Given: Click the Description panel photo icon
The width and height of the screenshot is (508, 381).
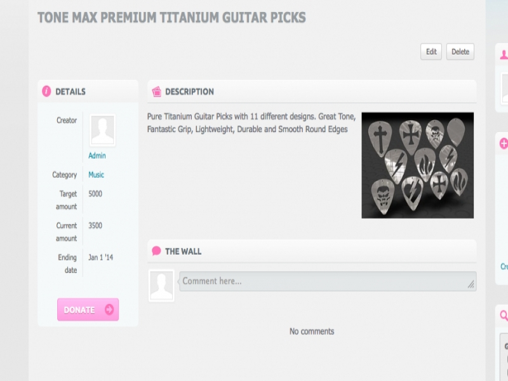Looking at the screenshot, I should coord(156,91).
